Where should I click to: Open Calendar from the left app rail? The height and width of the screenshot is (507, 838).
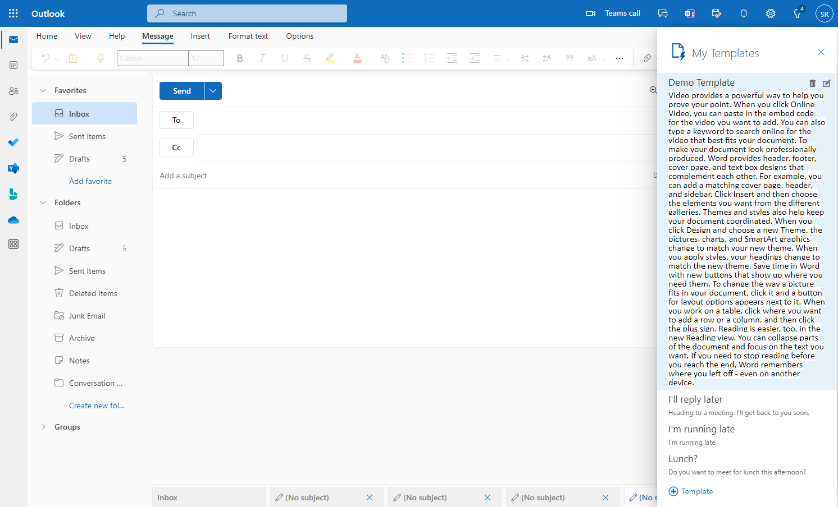[13, 65]
